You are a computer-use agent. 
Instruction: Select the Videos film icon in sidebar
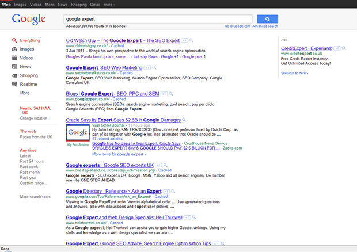[x=14, y=58]
